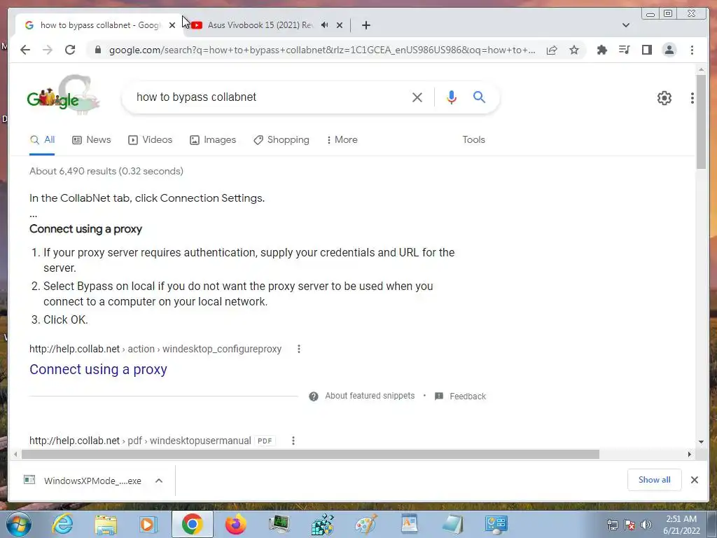Click the lock icon in address bar
The height and width of the screenshot is (538, 717).
[97, 50]
